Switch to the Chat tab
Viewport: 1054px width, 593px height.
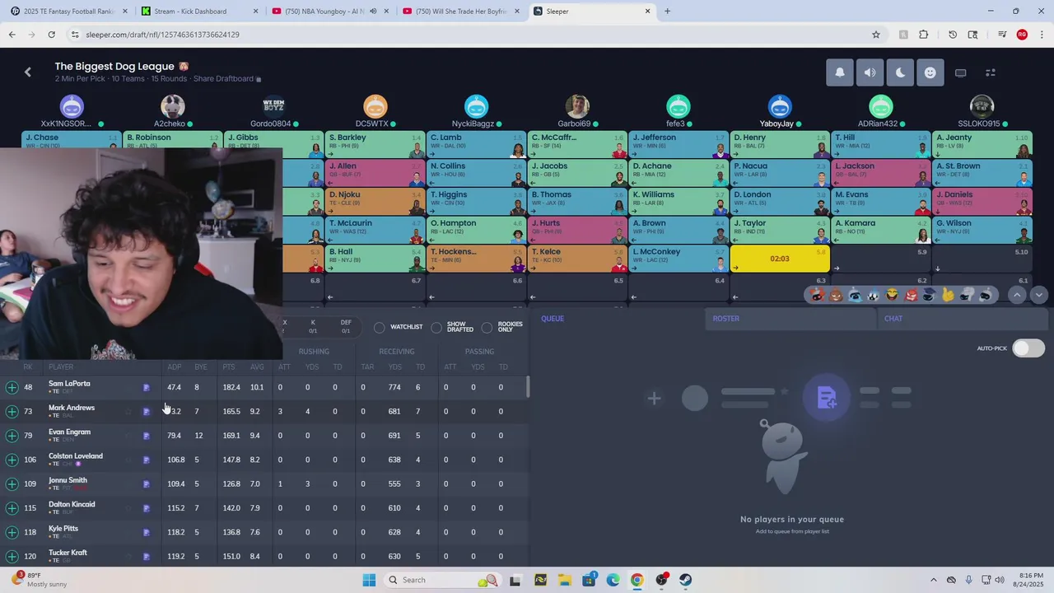[893, 319]
